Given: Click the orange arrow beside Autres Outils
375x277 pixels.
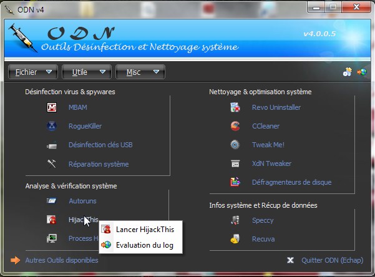Looking at the screenshot, I should (16, 260).
